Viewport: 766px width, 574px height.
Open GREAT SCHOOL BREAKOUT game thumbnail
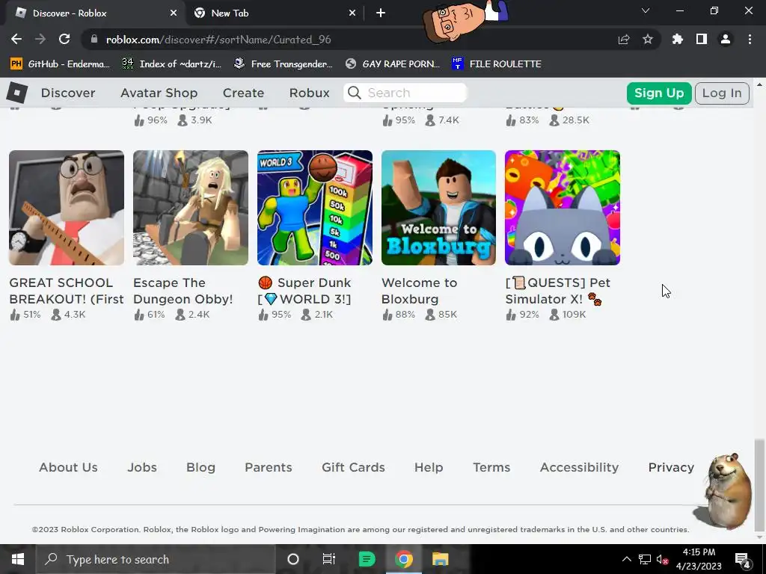(x=67, y=208)
